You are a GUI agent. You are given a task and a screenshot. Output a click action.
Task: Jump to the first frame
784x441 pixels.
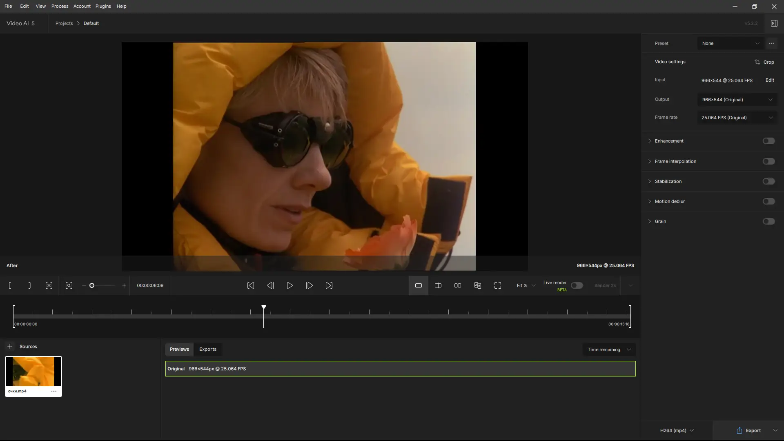(251, 285)
